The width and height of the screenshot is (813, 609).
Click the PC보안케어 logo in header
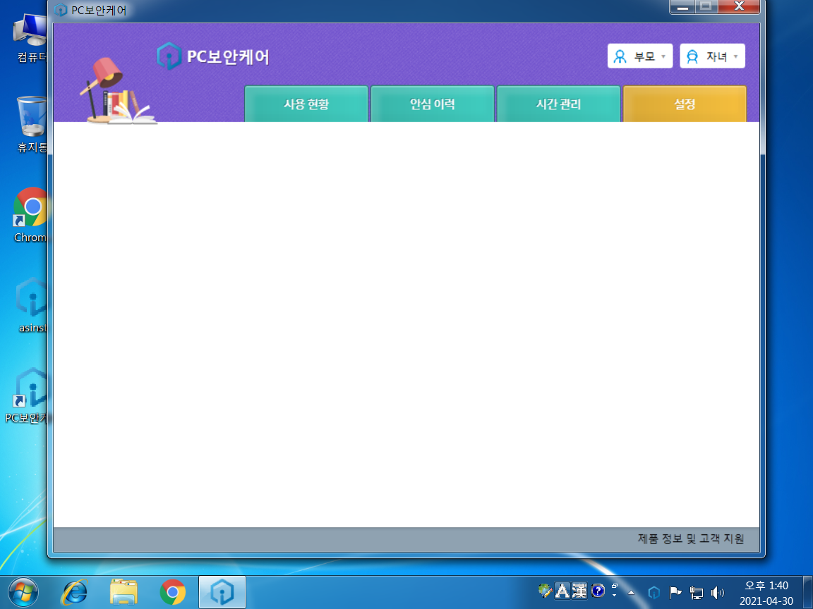point(213,56)
